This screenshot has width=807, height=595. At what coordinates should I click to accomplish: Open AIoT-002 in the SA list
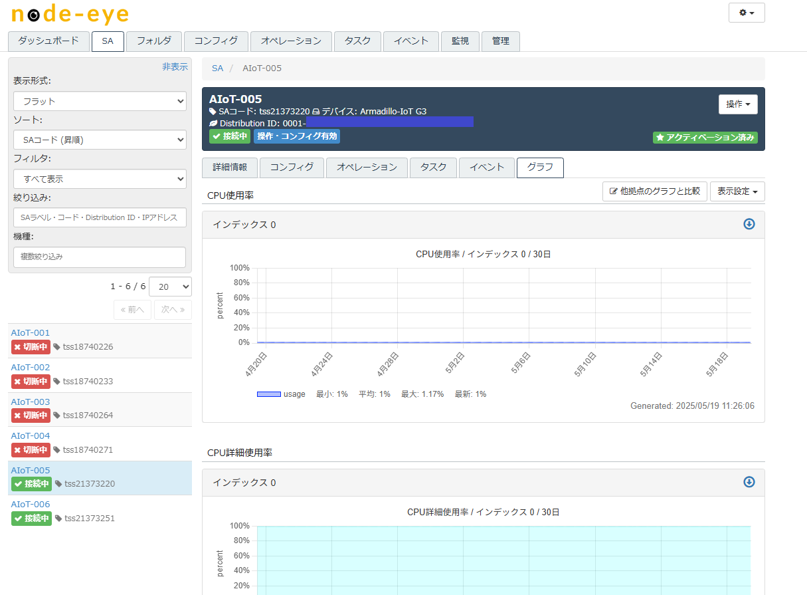tap(31, 367)
